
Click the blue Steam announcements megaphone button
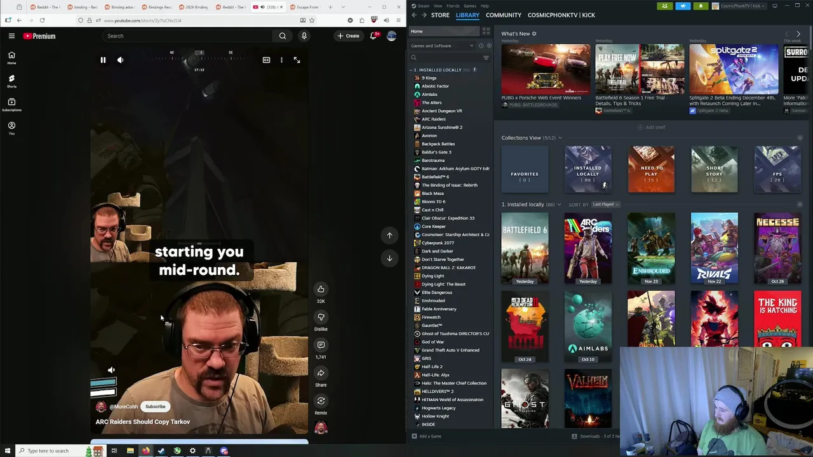pos(683,6)
